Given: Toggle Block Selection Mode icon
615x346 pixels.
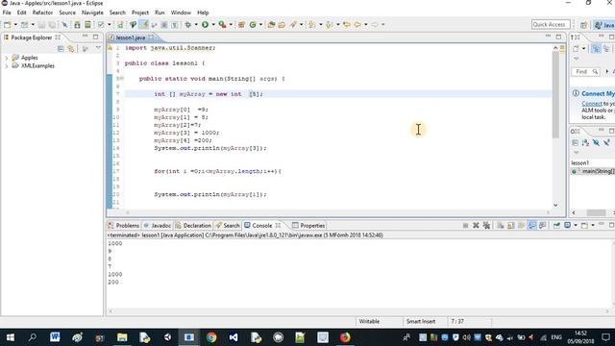Looking at the screenshot, I should click(x=164, y=25).
